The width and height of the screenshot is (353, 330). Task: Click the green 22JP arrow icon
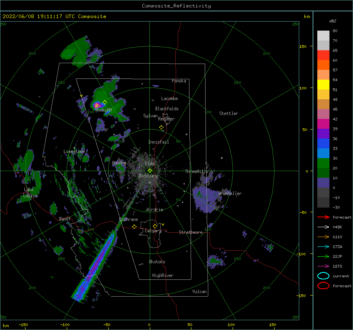323,256
